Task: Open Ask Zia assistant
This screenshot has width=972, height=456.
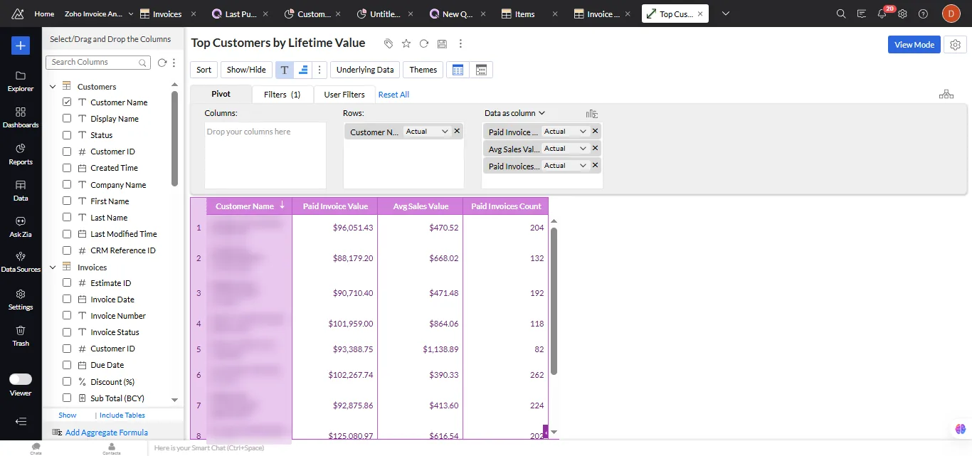Action: [x=21, y=227]
